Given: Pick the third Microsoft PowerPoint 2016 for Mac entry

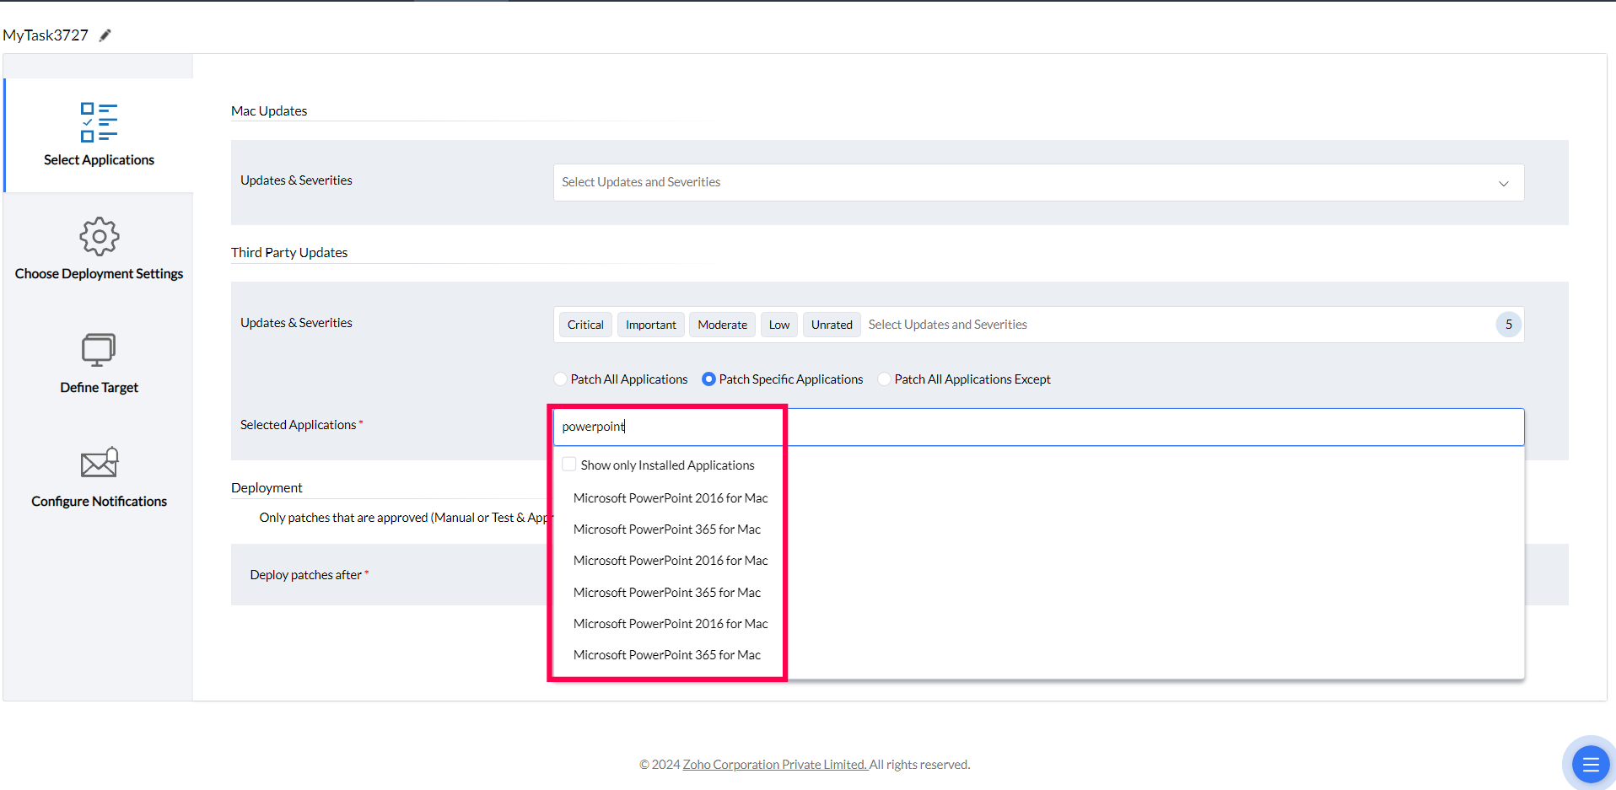Looking at the screenshot, I should pyautogui.click(x=671, y=624).
